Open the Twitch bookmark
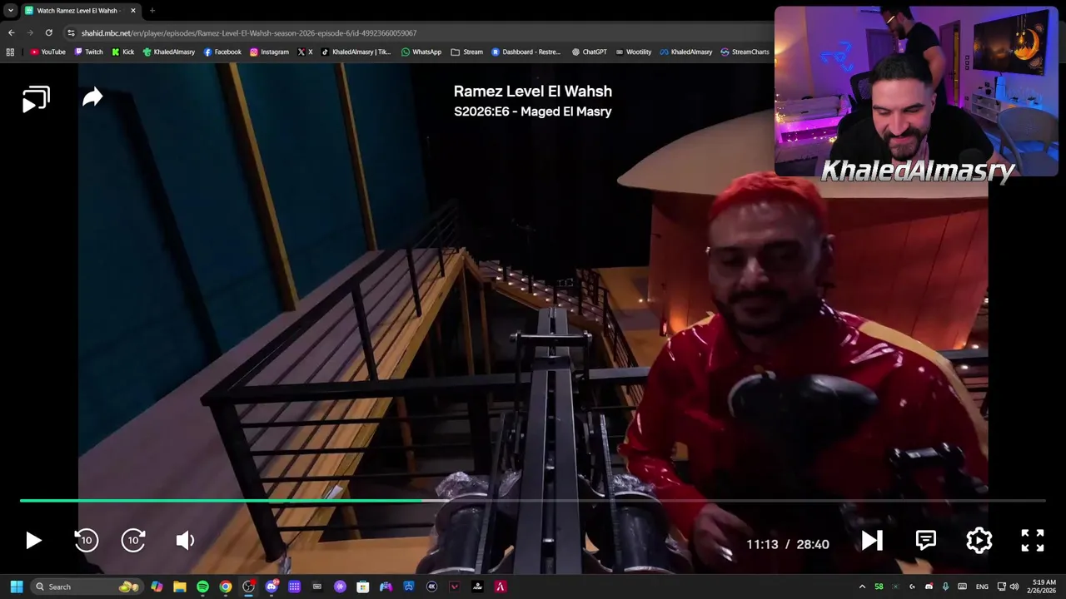1066x599 pixels. [88, 52]
